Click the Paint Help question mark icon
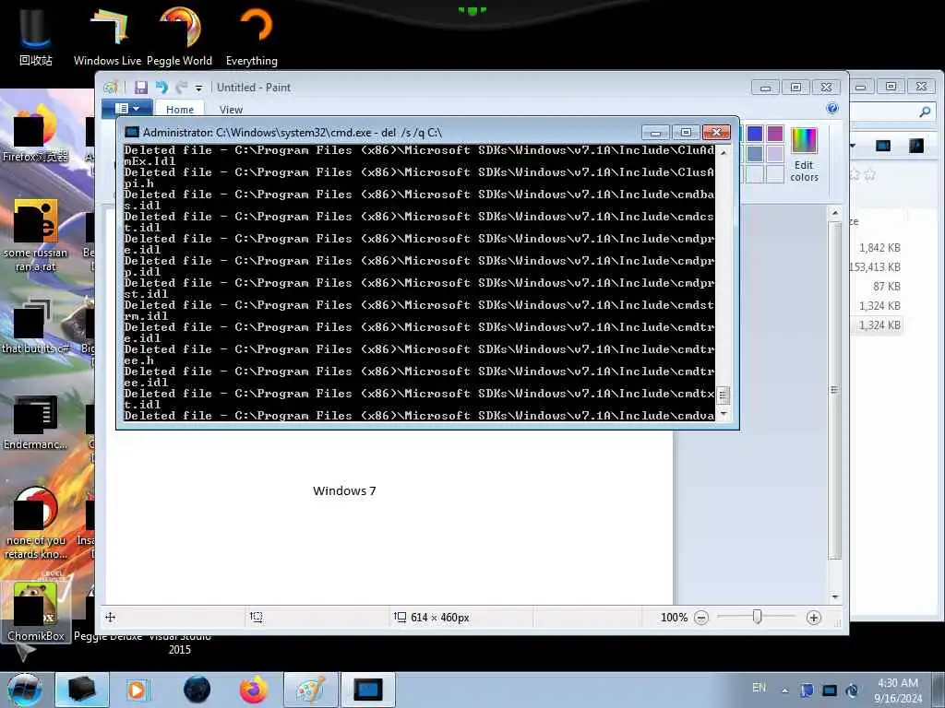This screenshot has height=708, width=945. [832, 108]
